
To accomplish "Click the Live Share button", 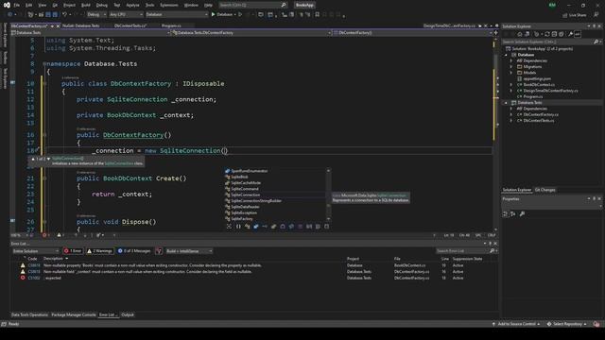I will [574, 15].
